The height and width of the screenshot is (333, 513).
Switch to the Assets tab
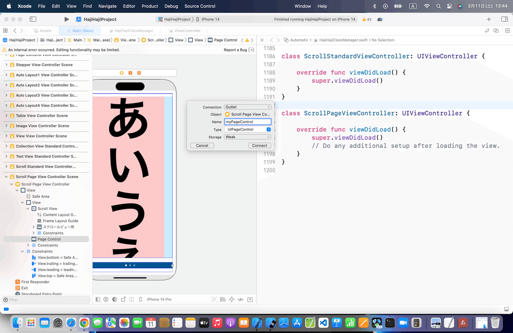(42, 31)
